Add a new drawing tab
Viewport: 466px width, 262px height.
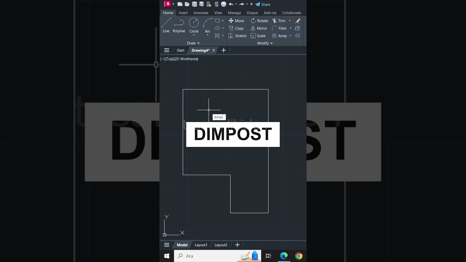tap(224, 50)
